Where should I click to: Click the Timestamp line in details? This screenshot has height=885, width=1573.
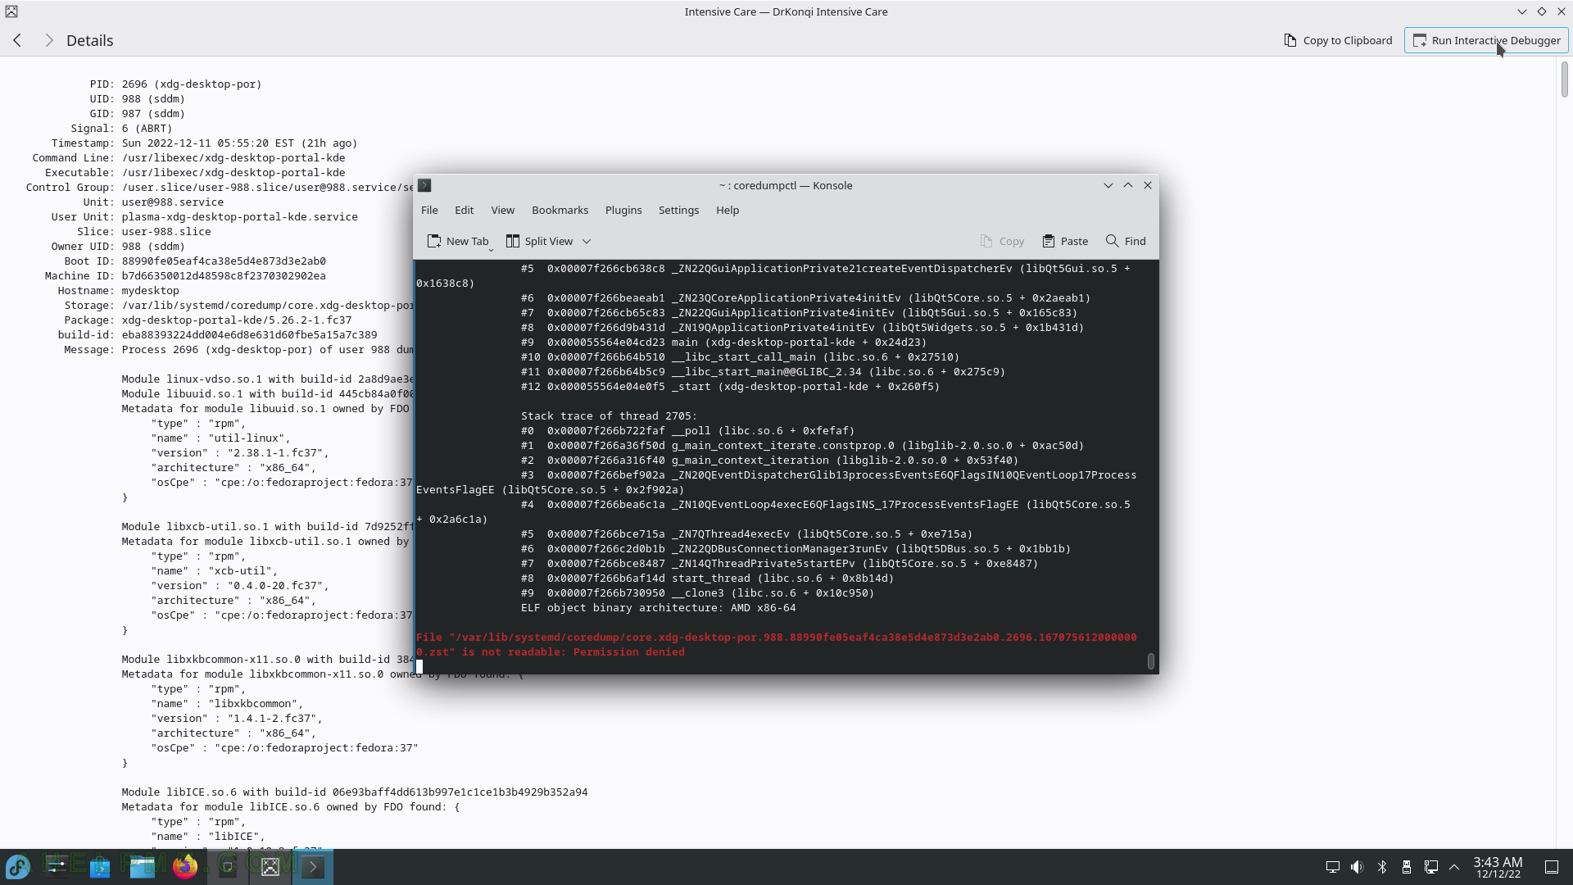[x=204, y=143]
